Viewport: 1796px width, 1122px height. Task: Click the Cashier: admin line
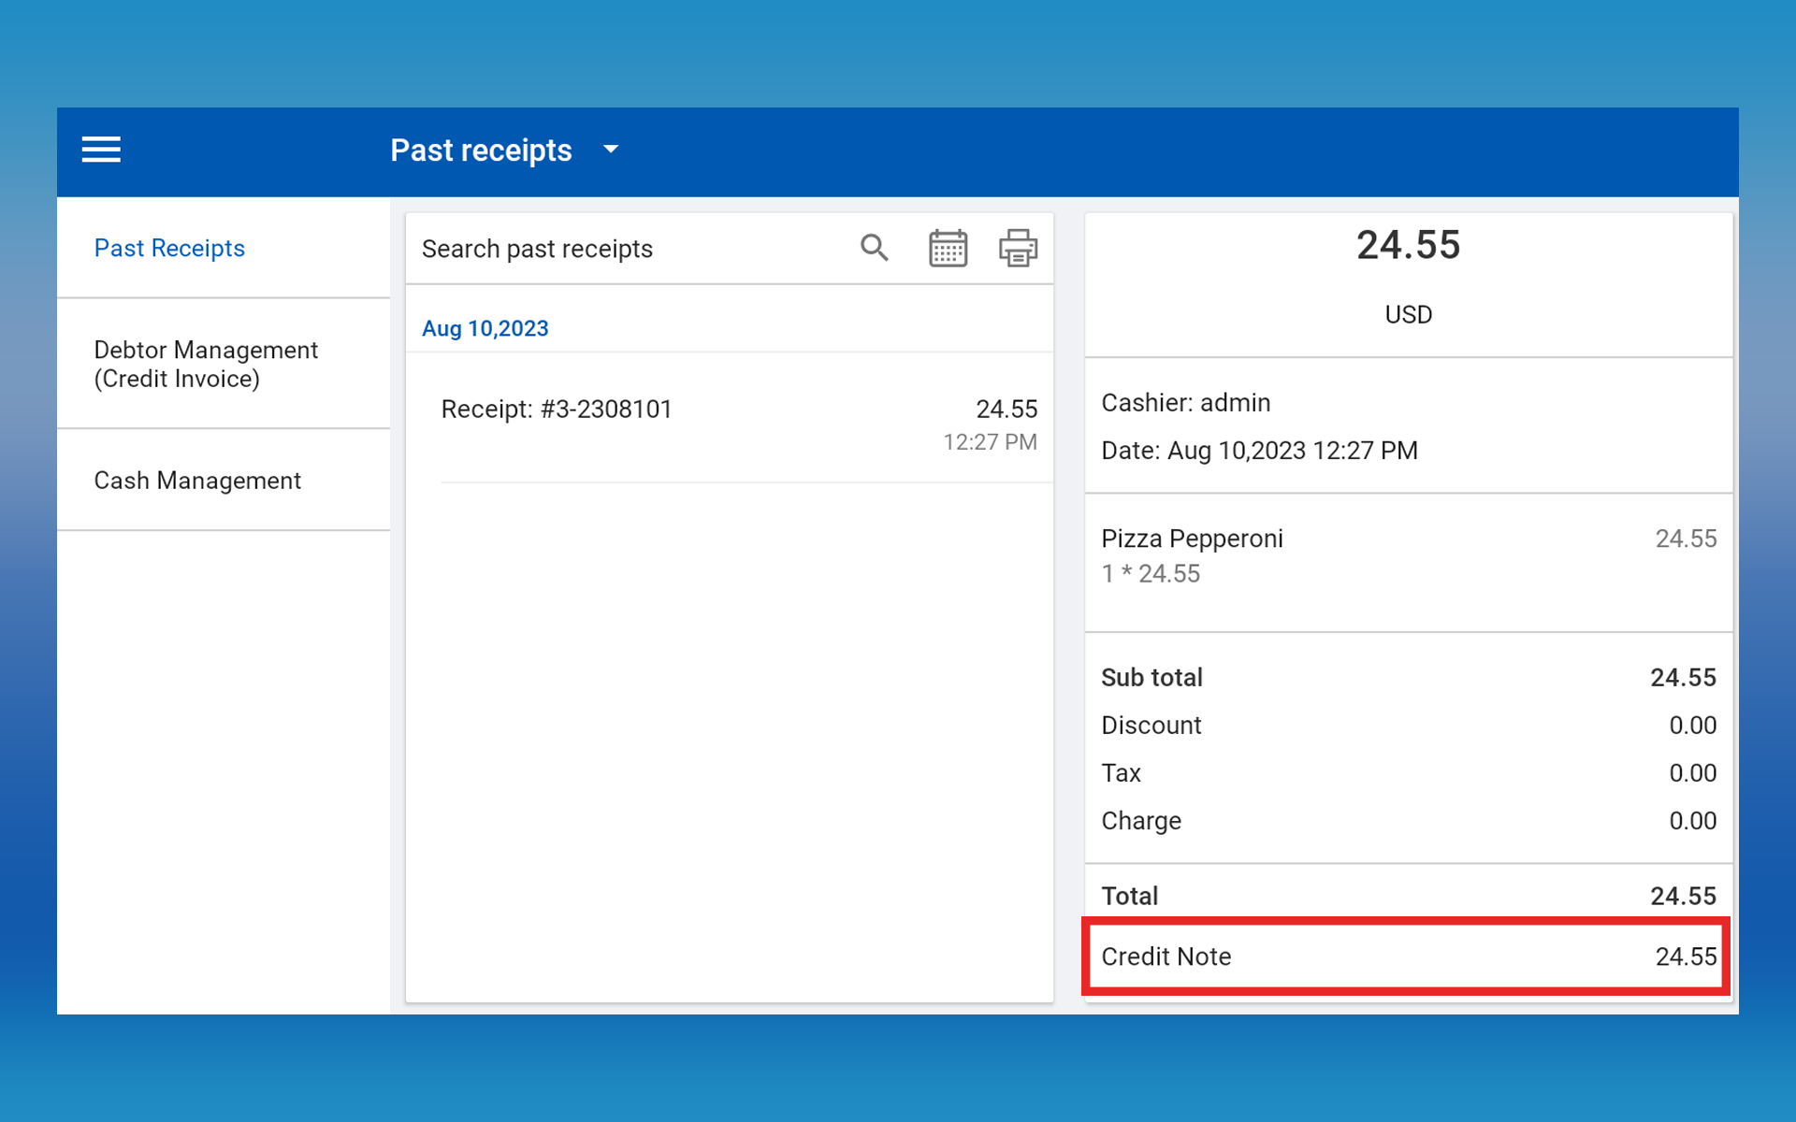pos(1185,403)
